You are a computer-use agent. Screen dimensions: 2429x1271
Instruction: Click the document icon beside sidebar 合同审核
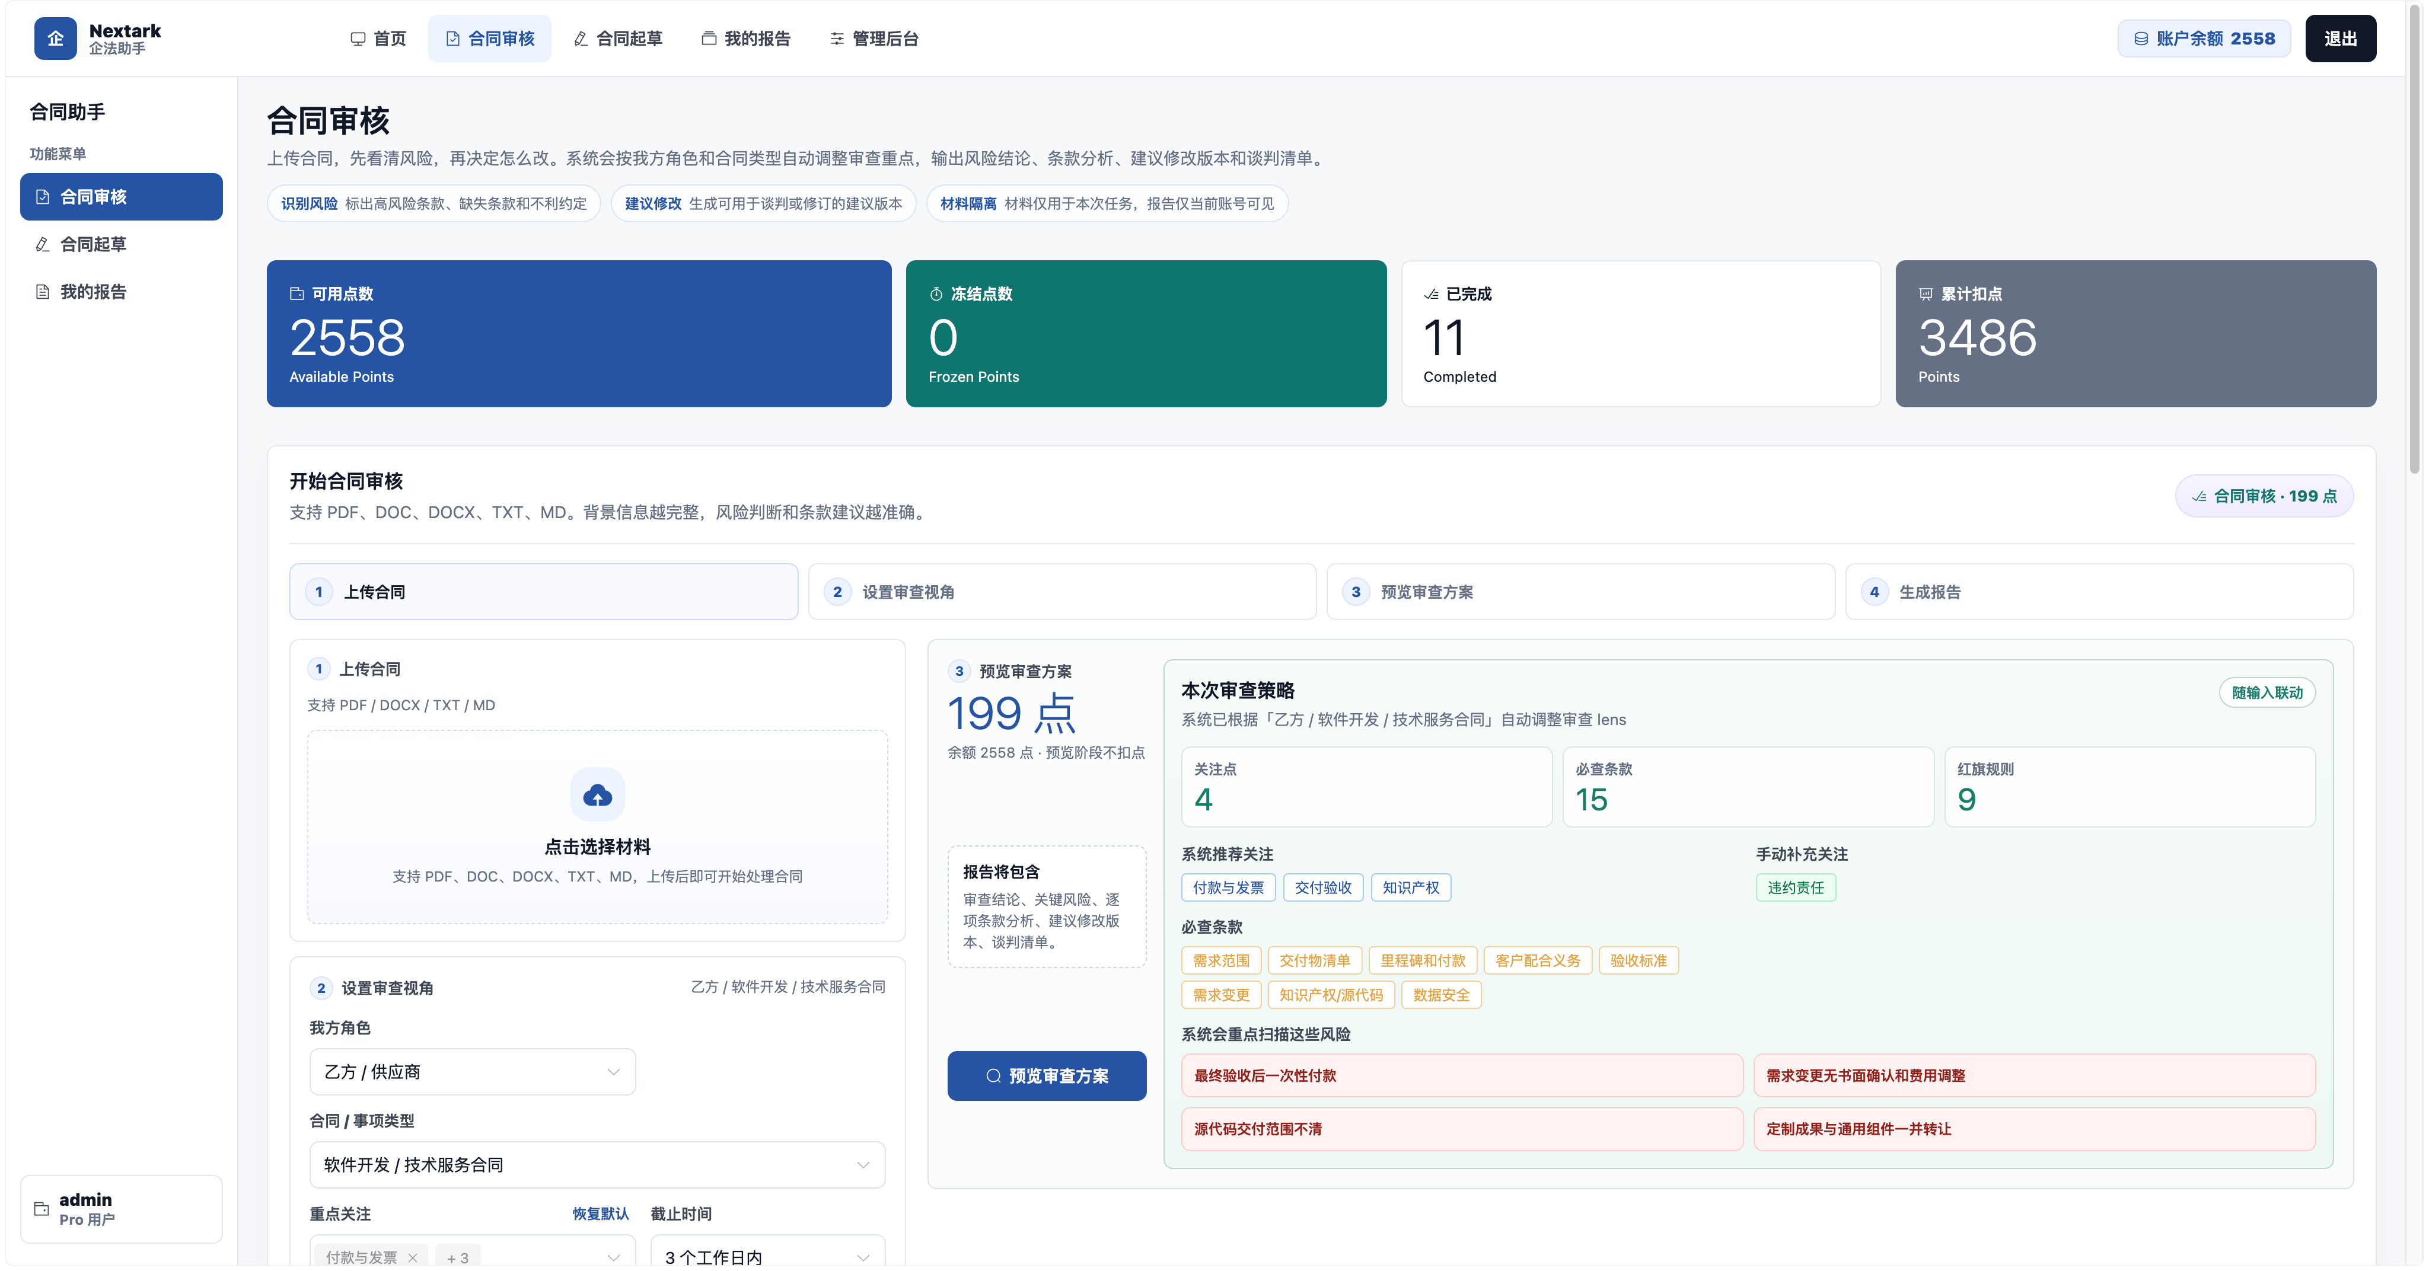[x=43, y=197]
